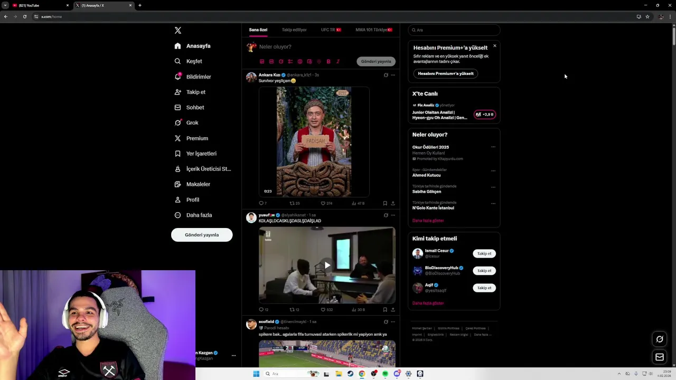
Task: Switch to MMA 101 Türkiye tab
Action: click(x=374, y=30)
